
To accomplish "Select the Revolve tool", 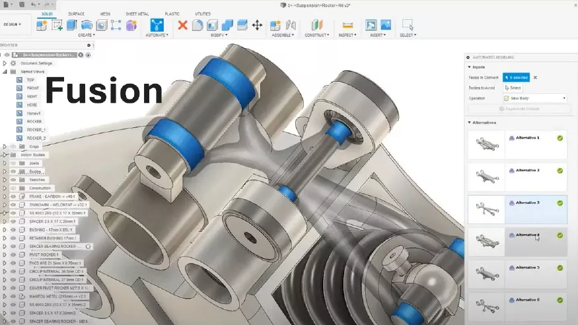I will tap(87, 25).
